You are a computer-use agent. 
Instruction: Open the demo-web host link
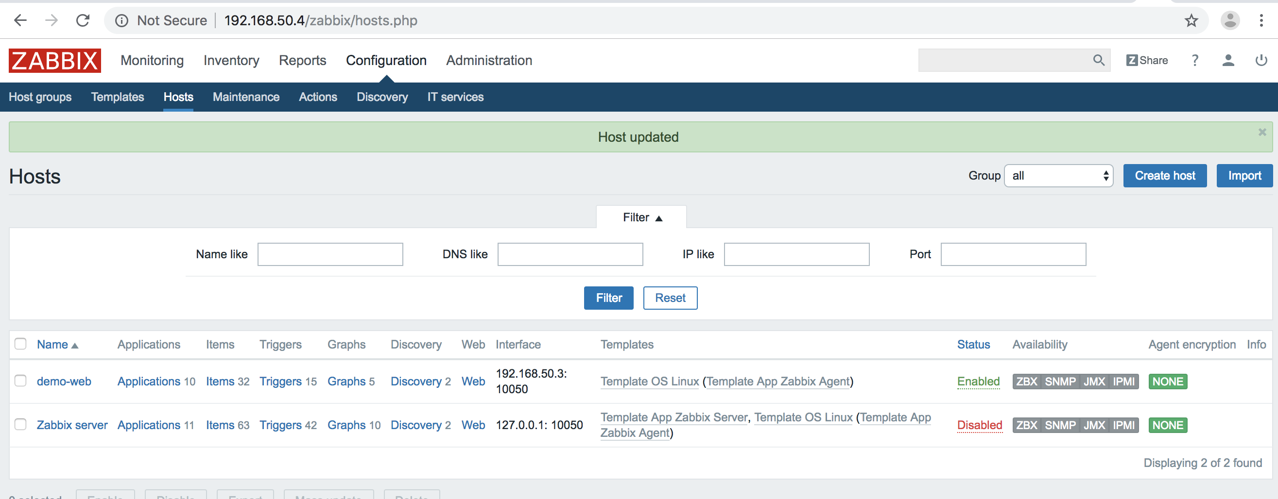coord(64,382)
